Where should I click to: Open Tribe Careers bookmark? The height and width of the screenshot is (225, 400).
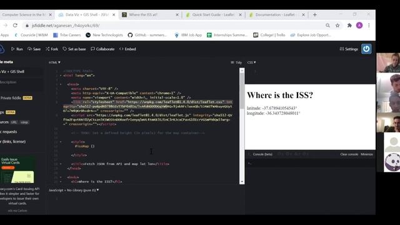(x=67, y=35)
